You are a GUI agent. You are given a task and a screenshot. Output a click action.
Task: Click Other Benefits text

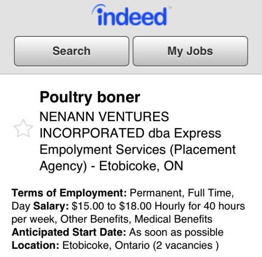tap(96, 219)
